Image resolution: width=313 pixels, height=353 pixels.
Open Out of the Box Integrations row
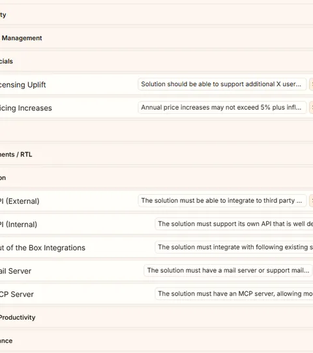(x=156, y=247)
